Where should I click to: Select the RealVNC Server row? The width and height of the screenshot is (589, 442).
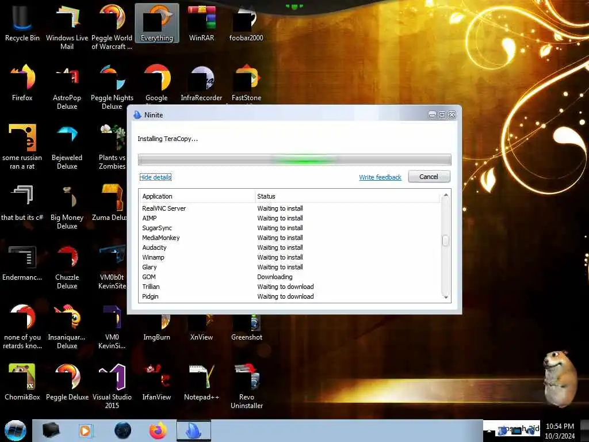(x=290, y=208)
